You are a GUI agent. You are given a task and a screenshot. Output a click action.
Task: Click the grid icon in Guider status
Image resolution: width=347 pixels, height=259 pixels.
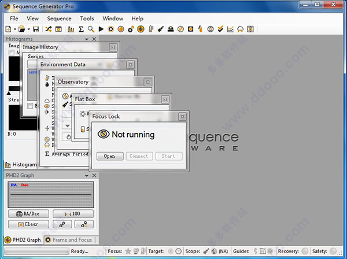coord(263,251)
